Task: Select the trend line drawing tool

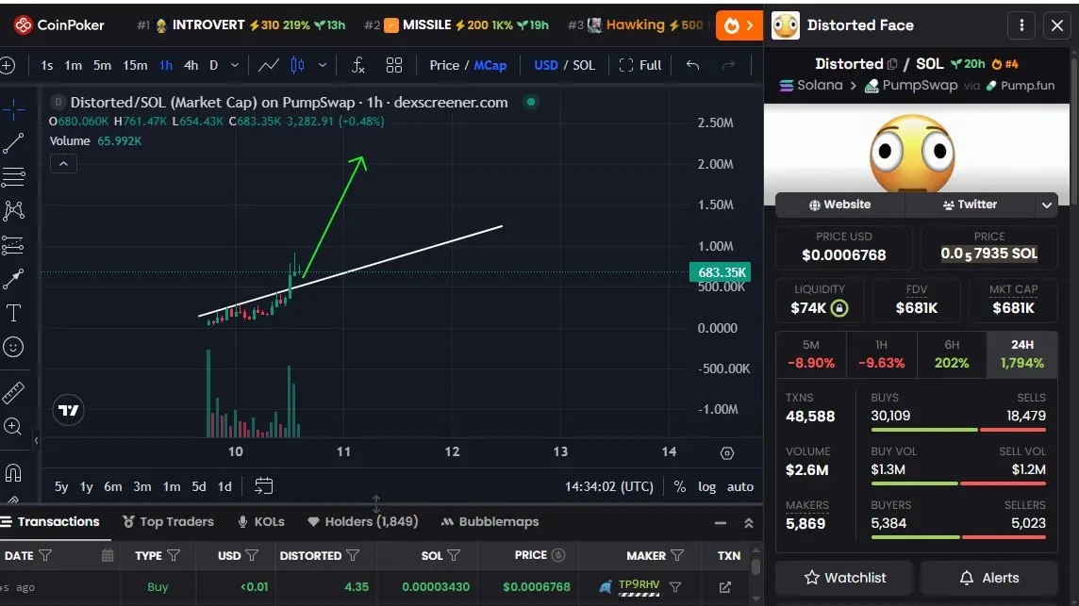Action: click(x=13, y=143)
